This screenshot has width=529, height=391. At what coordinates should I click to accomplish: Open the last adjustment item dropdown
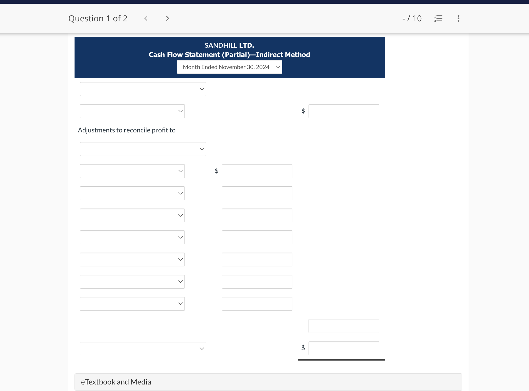[x=132, y=304]
